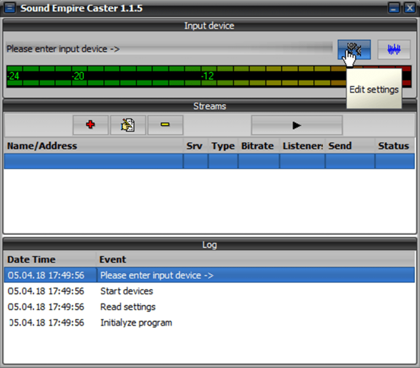Click the blue waveform button
The height and width of the screenshot is (368, 420).
tap(394, 50)
